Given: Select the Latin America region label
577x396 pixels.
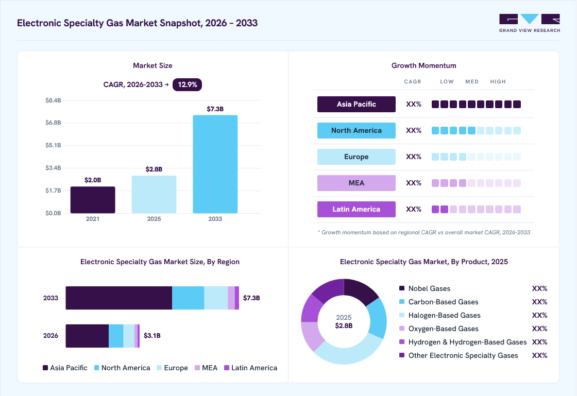Looking at the screenshot, I should [356, 209].
